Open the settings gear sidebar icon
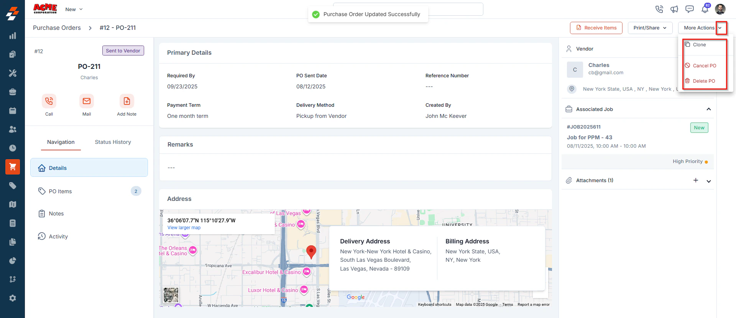 point(13,298)
